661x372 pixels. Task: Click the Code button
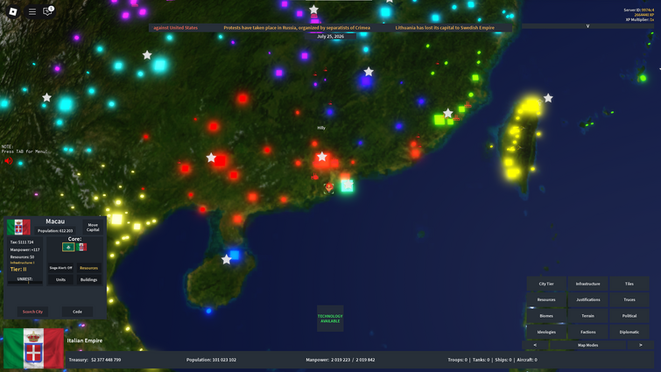77,312
